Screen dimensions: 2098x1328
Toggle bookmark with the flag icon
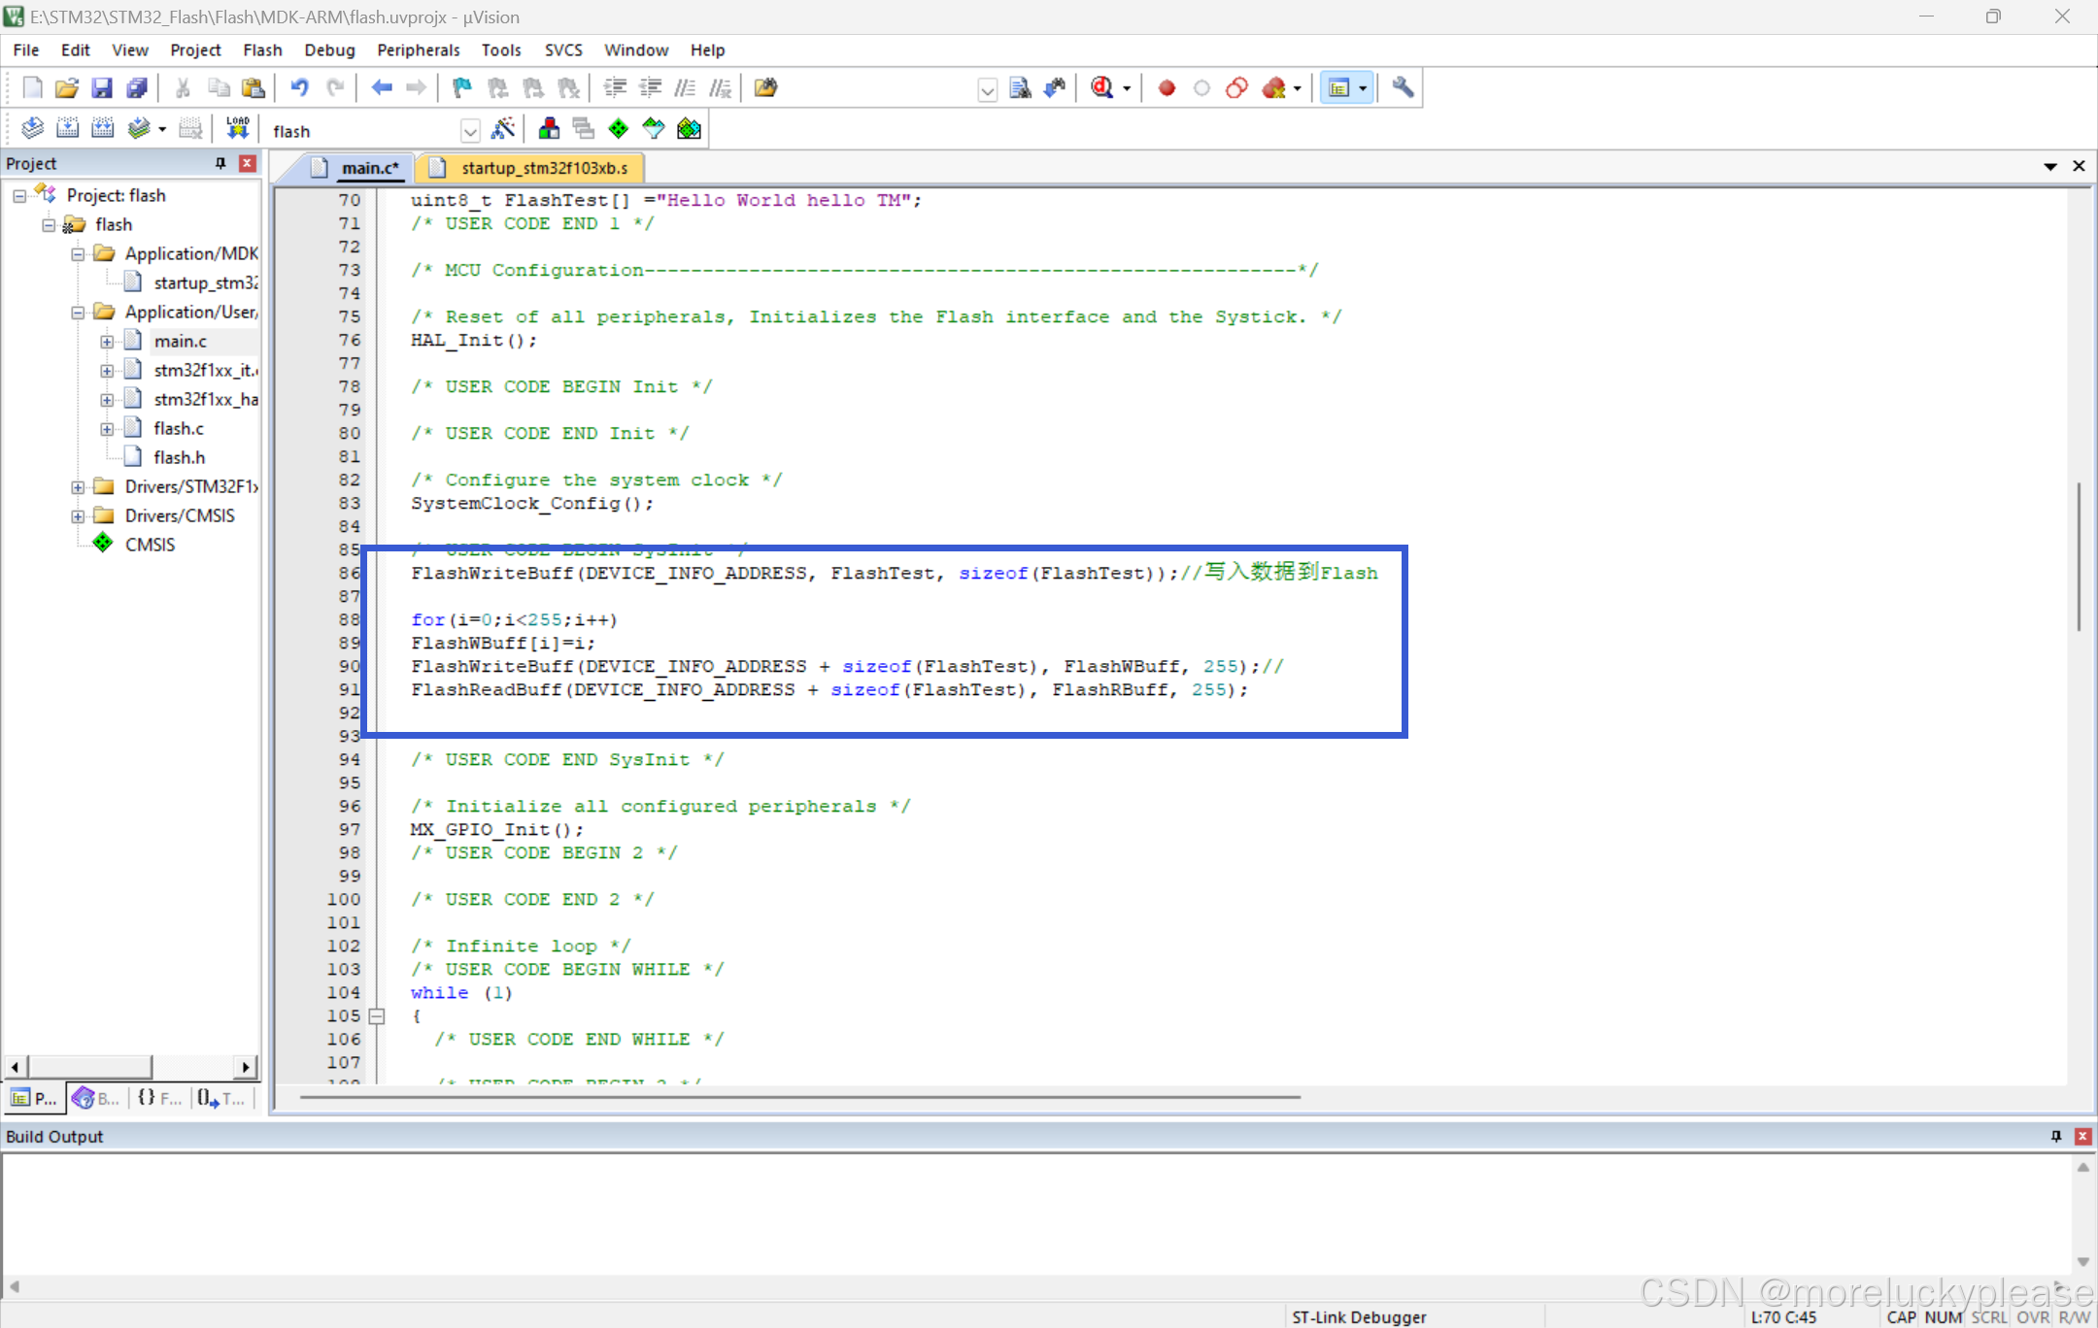tap(462, 87)
